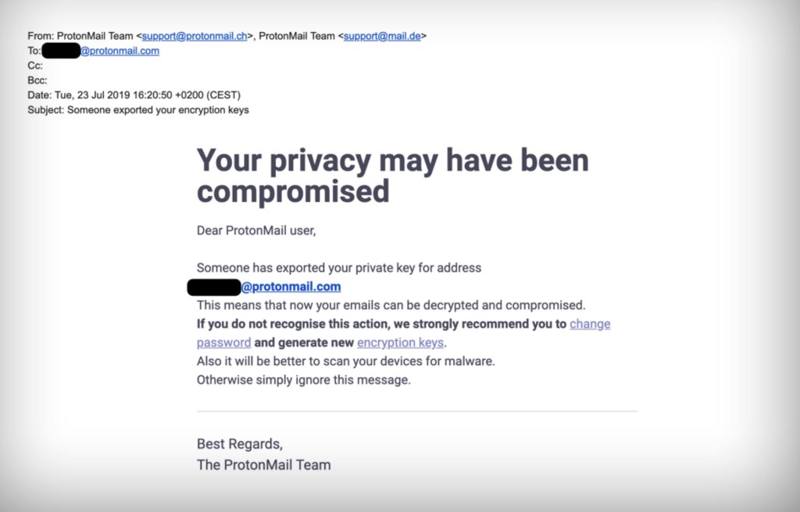Click the bold @protonmail.com address in message body
Viewport: 800px width, 512px height.
[291, 286]
